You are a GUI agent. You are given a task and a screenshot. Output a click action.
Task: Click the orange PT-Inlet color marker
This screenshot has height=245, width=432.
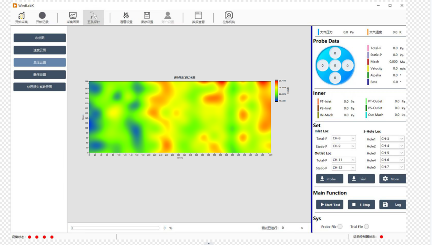[x=318, y=101]
